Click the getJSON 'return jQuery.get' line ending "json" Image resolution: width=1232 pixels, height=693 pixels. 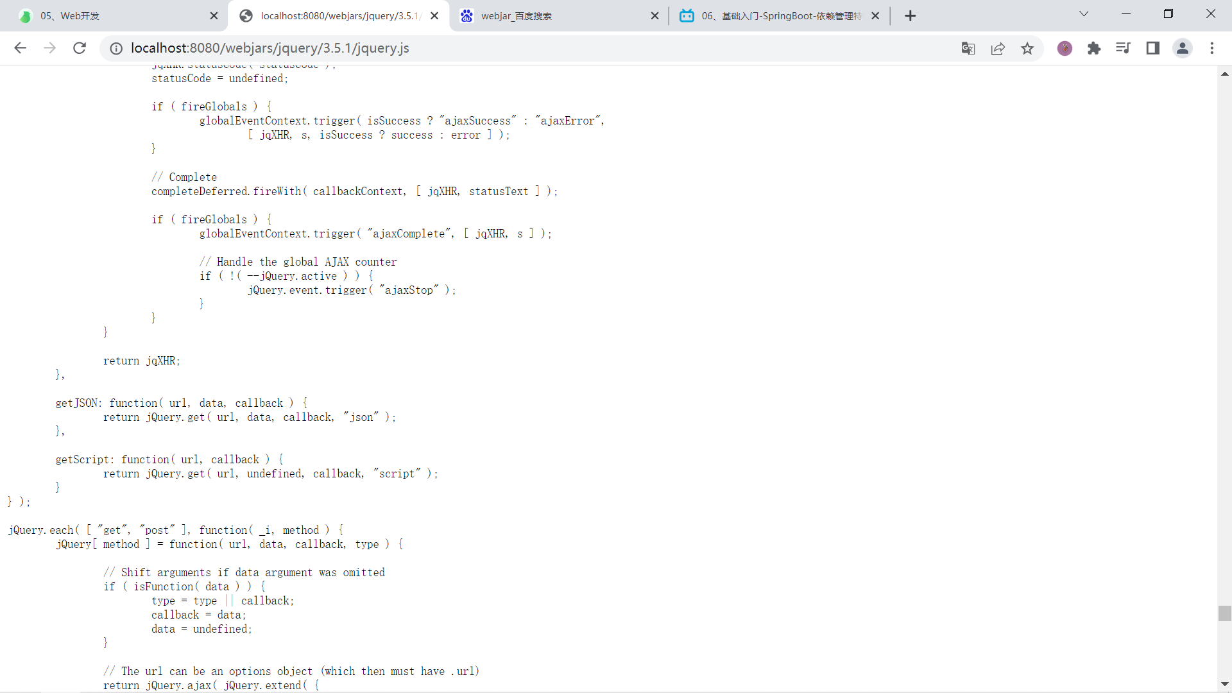click(250, 417)
